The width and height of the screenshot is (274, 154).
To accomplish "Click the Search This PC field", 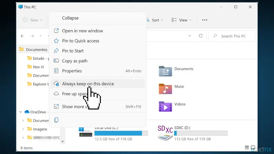I will coord(232,36).
